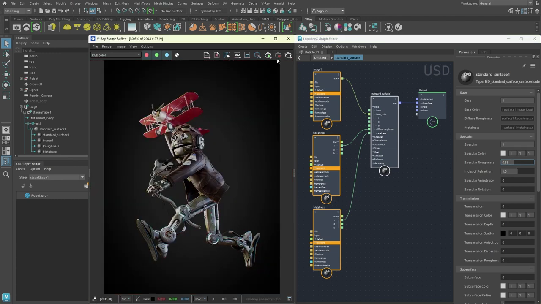The height and width of the screenshot is (304, 541).
Task: Click the V-Ray dome light shelf icon
Action: (x=67, y=27)
